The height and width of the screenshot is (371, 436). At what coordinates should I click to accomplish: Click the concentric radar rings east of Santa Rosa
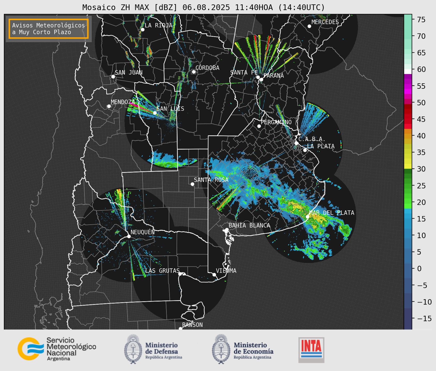tap(249, 175)
